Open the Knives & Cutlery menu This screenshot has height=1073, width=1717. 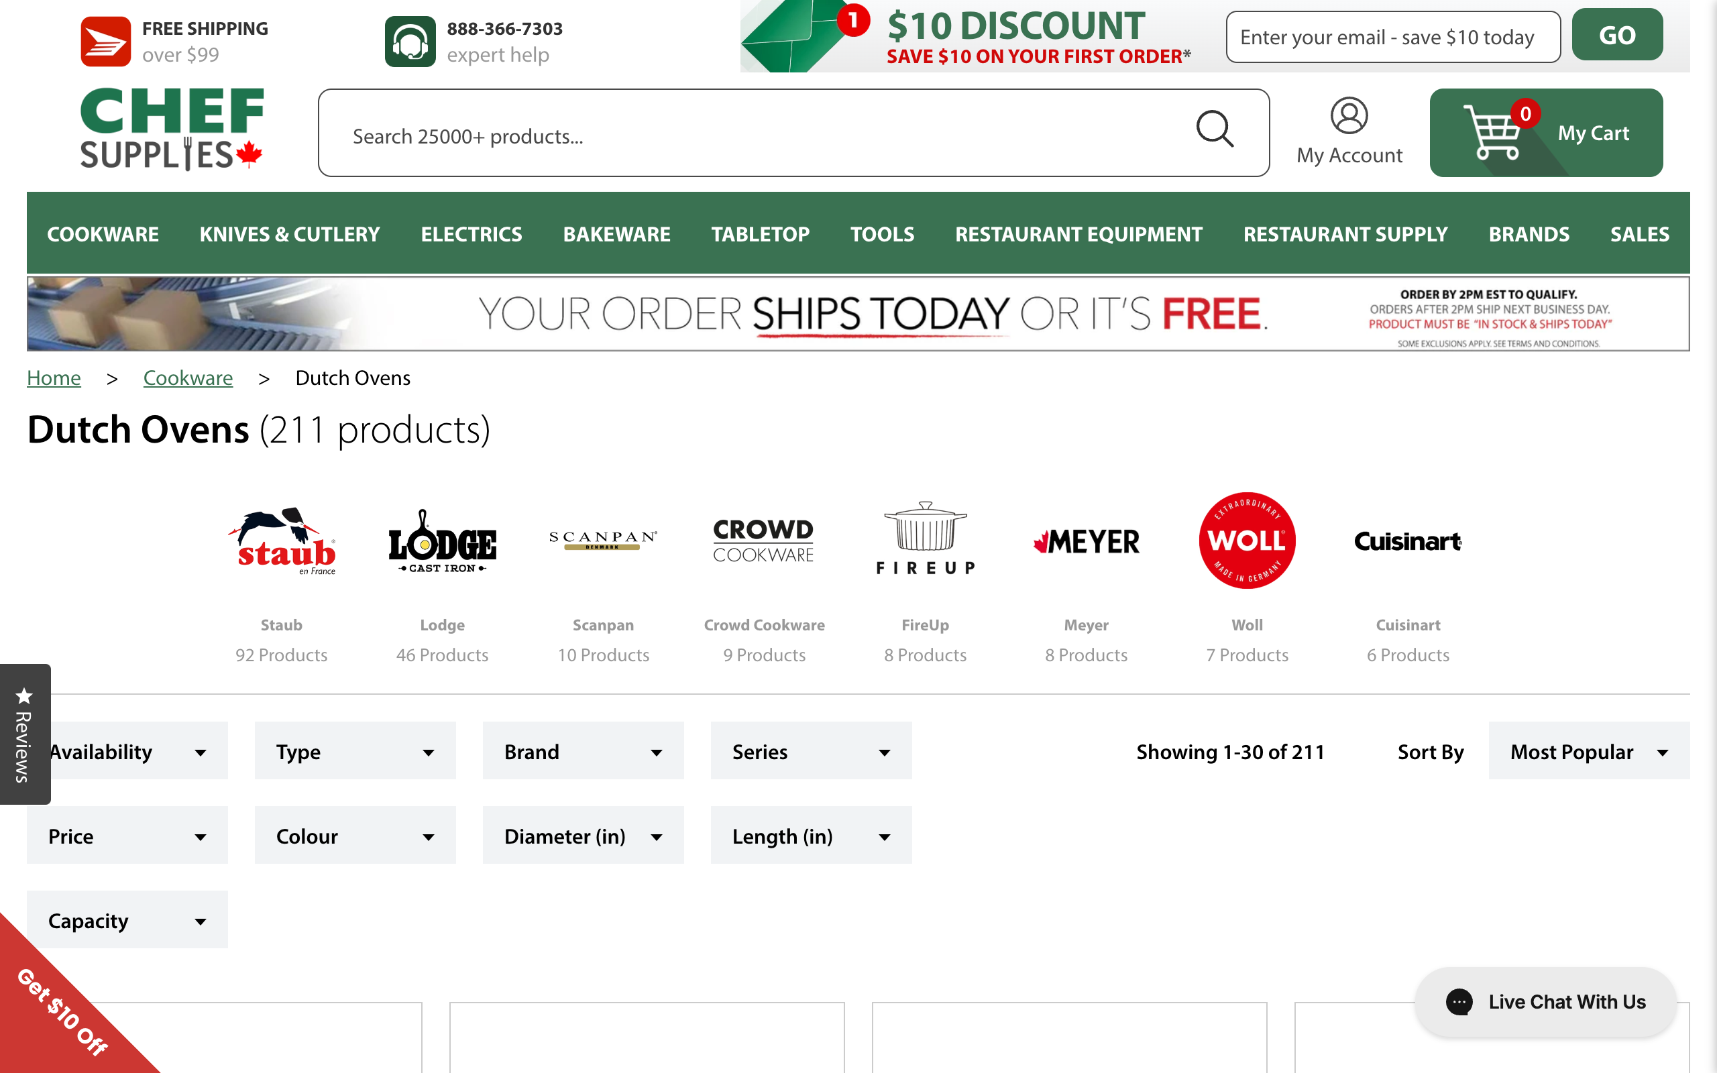290,234
